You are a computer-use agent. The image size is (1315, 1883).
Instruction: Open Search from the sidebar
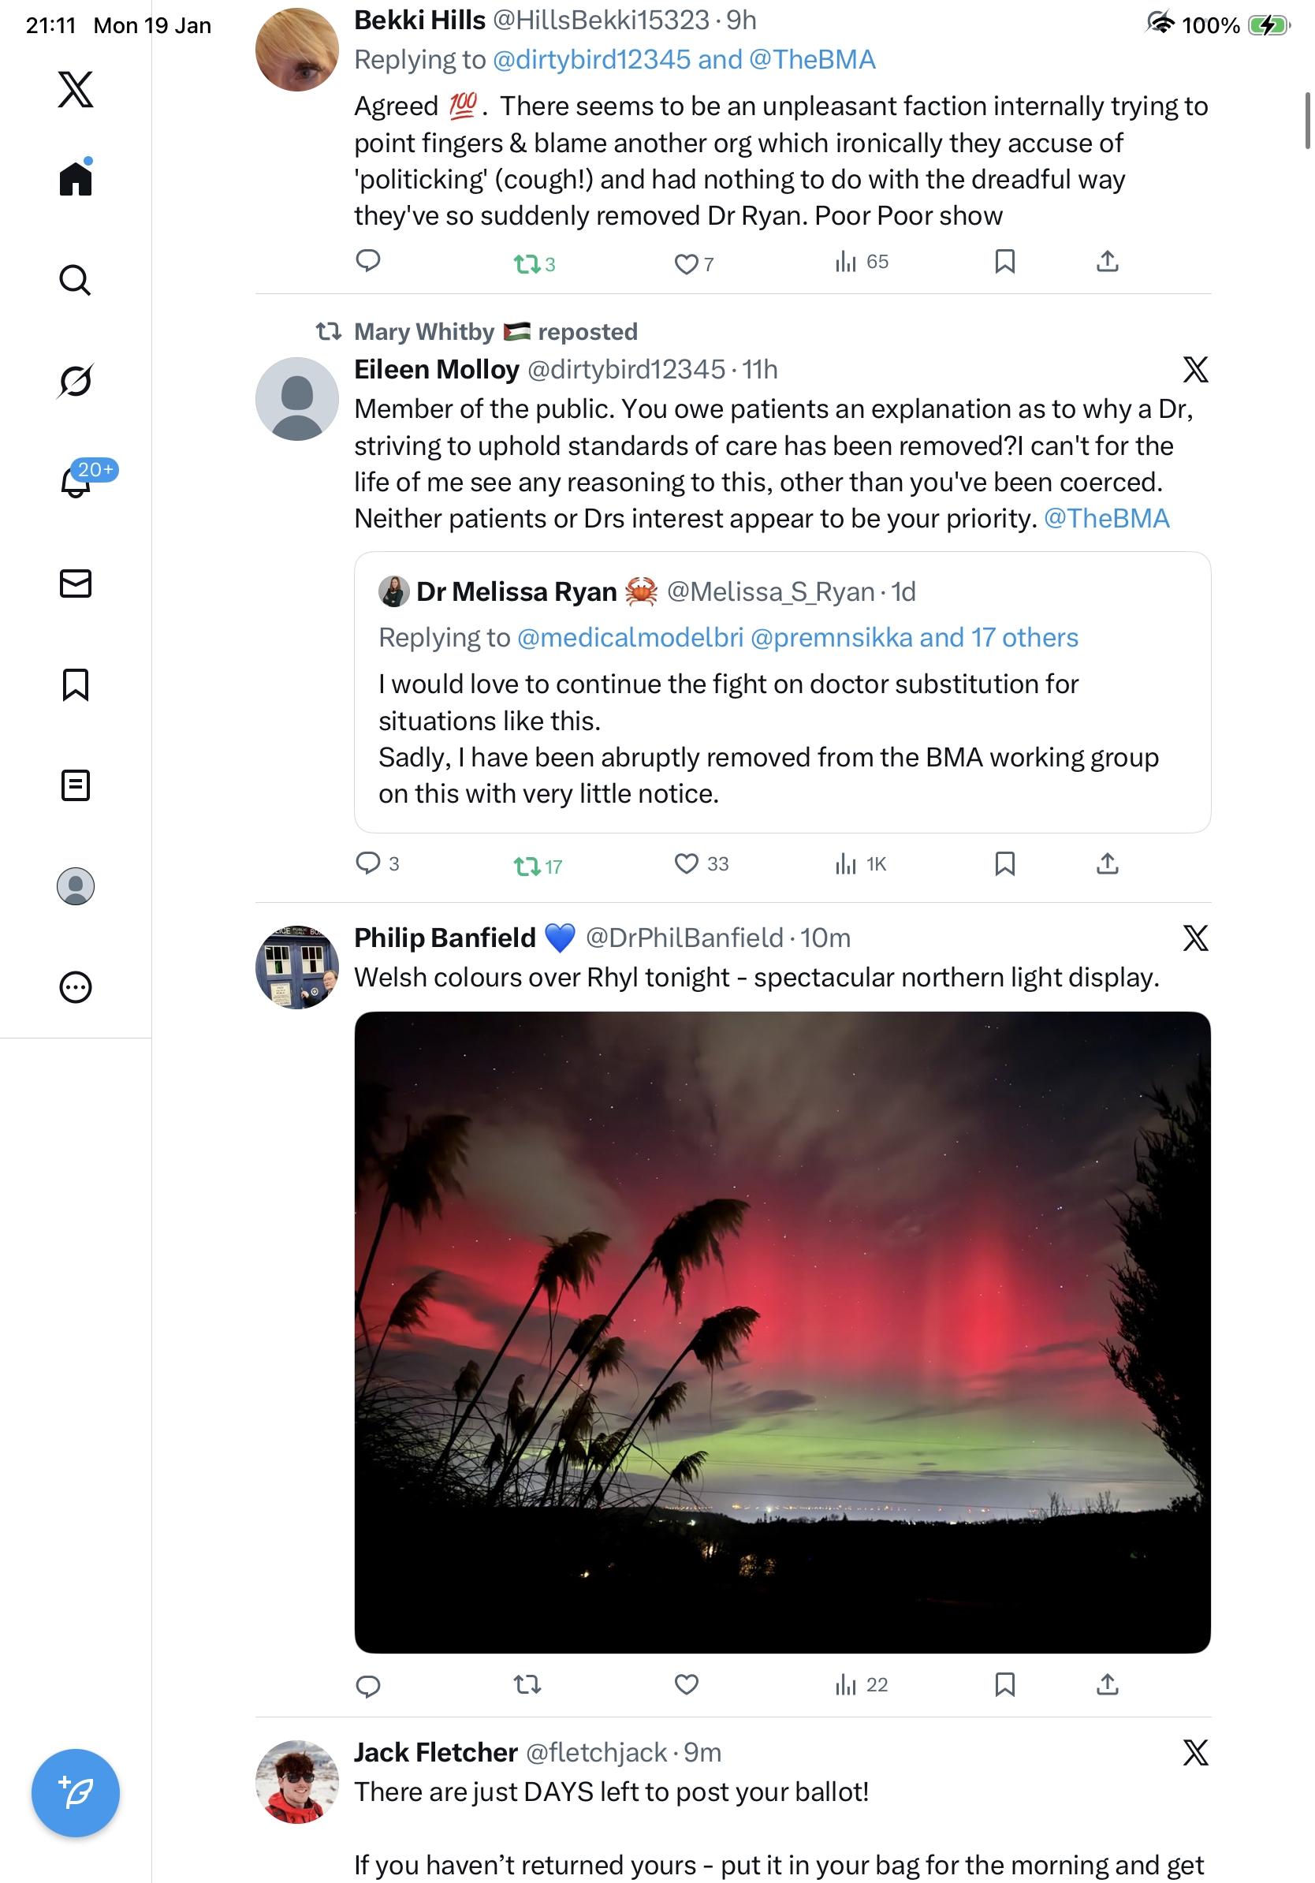click(x=76, y=280)
